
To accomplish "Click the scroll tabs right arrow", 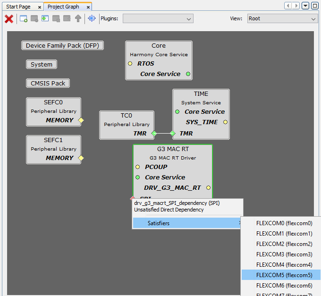I will 296,6.
